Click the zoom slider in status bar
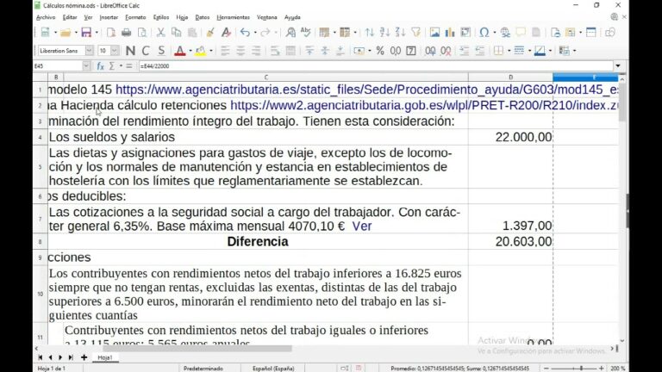This screenshot has height=372, width=662. pyautogui.click(x=574, y=369)
